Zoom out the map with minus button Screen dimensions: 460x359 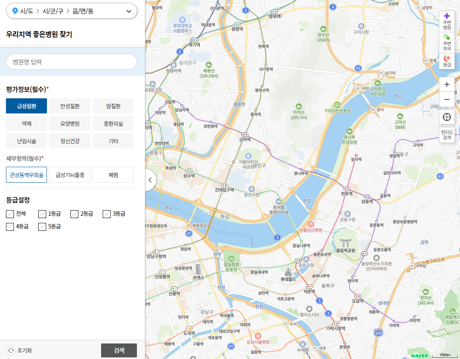click(x=446, y=100)
